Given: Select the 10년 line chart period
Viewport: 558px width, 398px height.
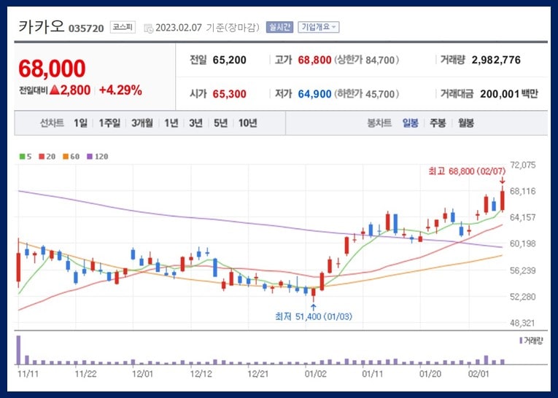Looking at the screenshot, I should 248,123.
